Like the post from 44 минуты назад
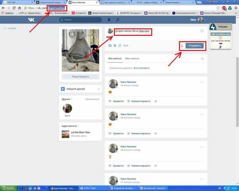 coord(116,166)
